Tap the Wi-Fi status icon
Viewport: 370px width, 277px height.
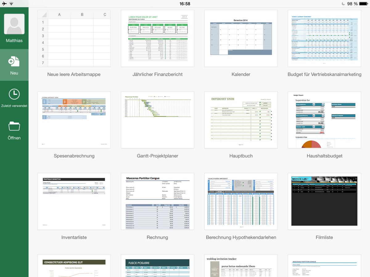pos(11,4)
